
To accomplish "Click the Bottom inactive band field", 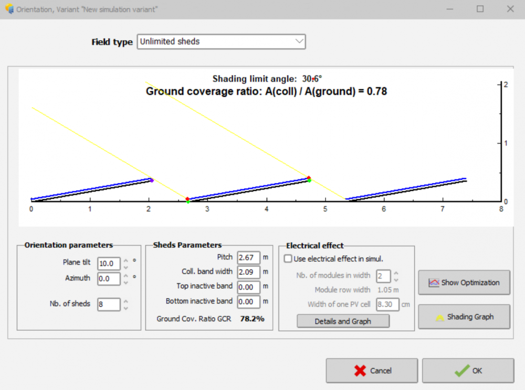I will click(x=248, y=301).
